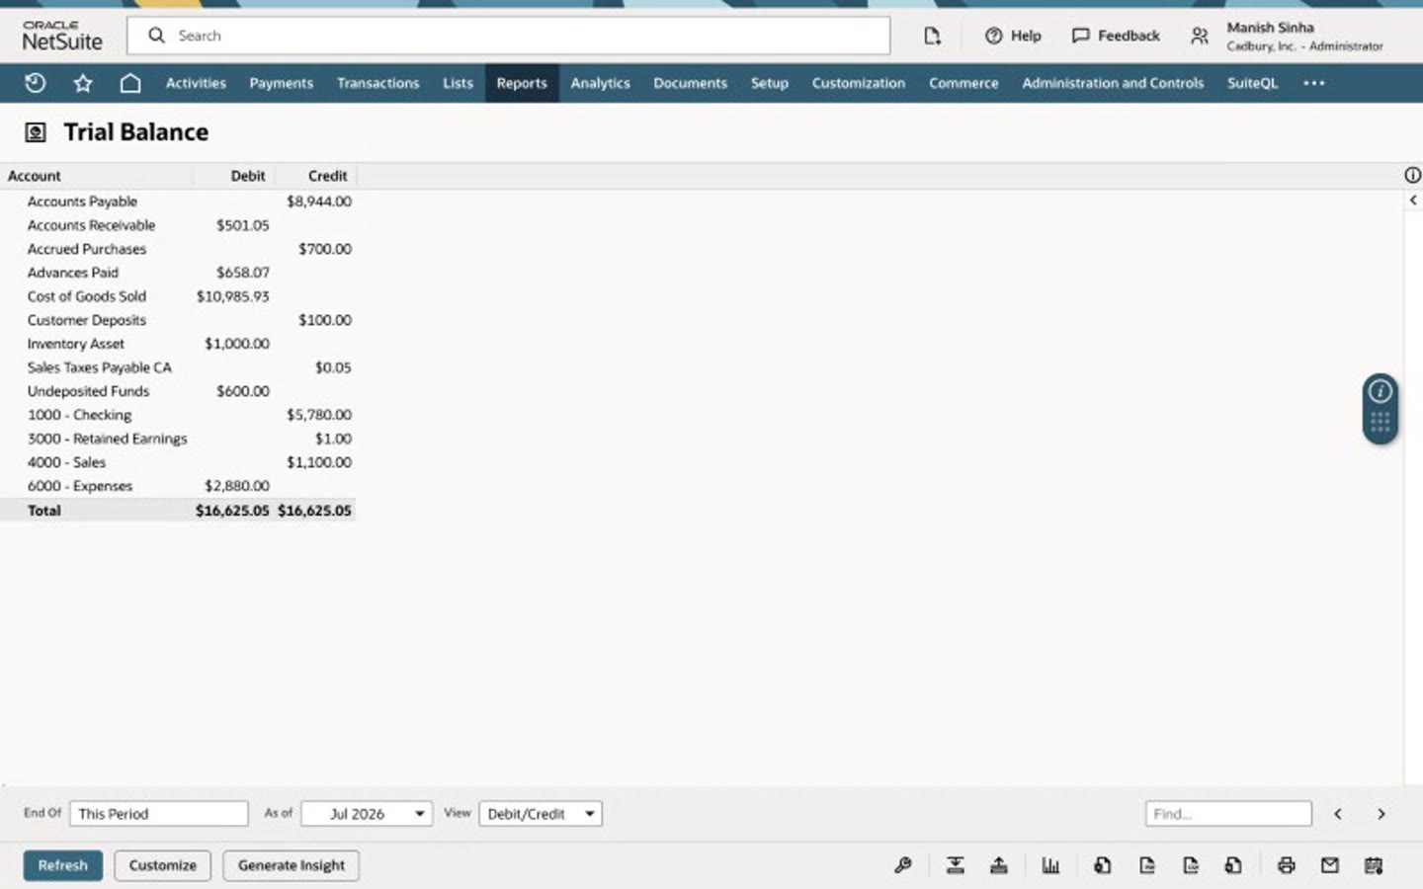The image size is (1423, 889).
Task: Collapse the right side panel chevron
Action: coord(1413,200)
